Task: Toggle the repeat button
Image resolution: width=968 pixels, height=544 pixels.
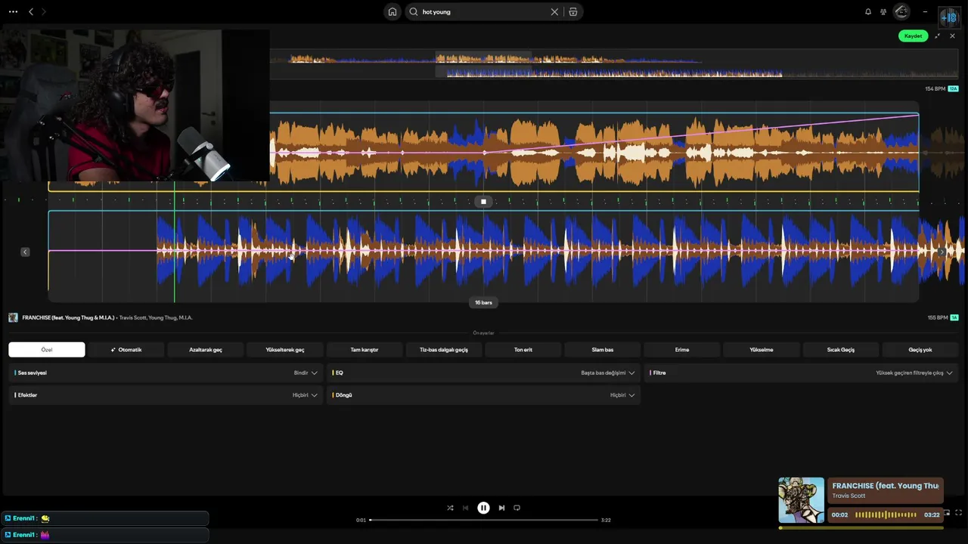Action: pyautogui.click(x=517, y=508)
